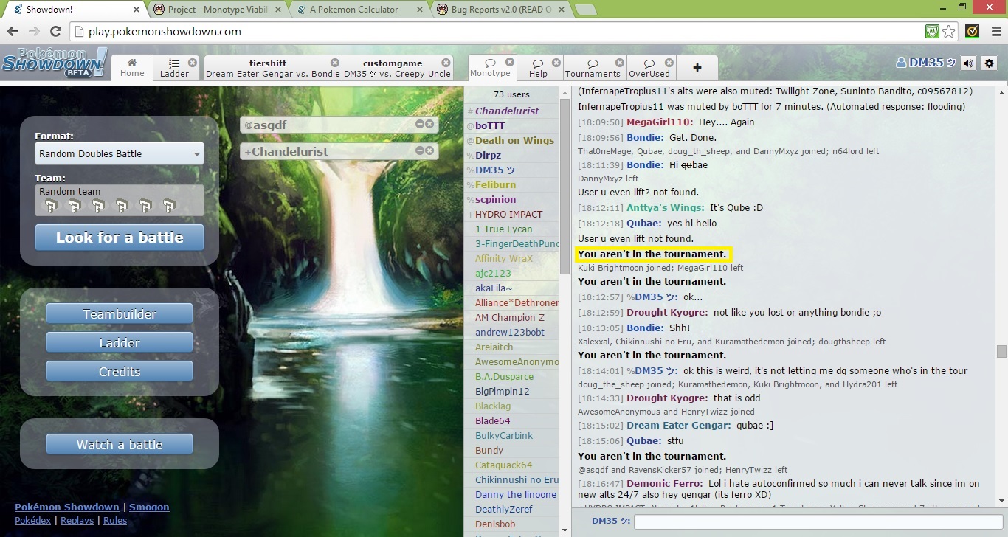Bookmark this page with the star icon
Screen dimensions: 1008x537
coord(949,31)
